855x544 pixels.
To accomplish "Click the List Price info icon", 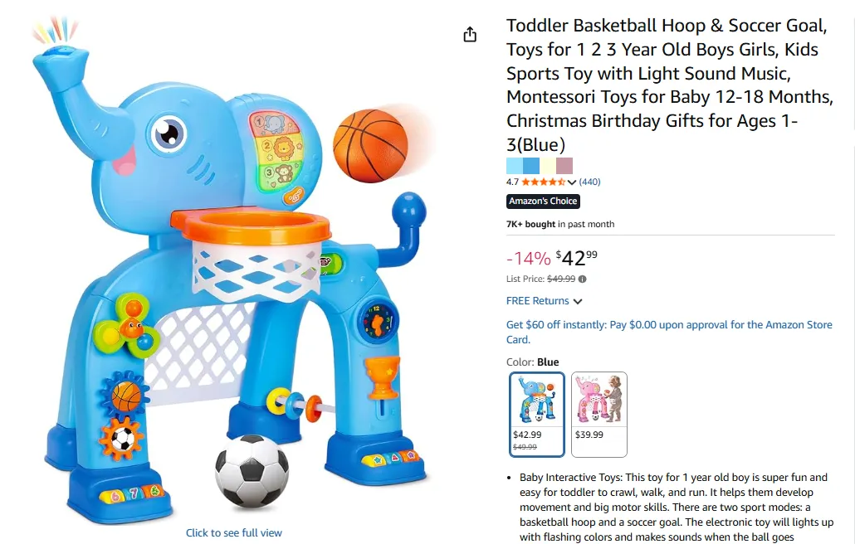I will coord(583,279).
